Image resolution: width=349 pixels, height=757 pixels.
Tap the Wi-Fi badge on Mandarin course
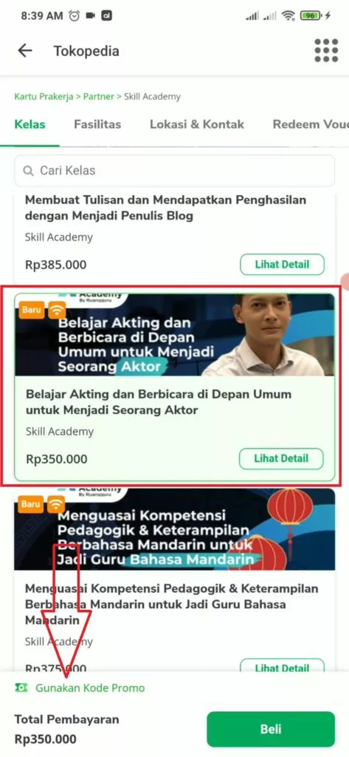tap(56, 504)
